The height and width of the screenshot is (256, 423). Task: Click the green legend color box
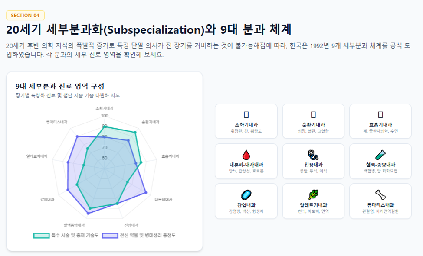coord(42,236)
